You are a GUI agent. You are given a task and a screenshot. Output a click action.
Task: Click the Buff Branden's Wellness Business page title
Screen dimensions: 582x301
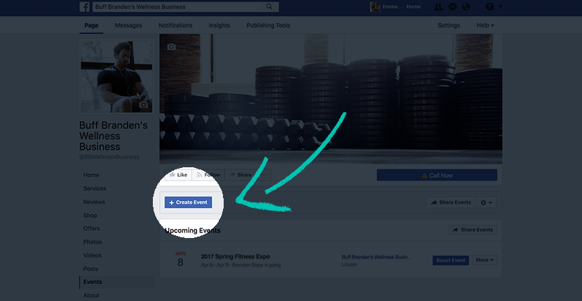click(x=113, y=136)
